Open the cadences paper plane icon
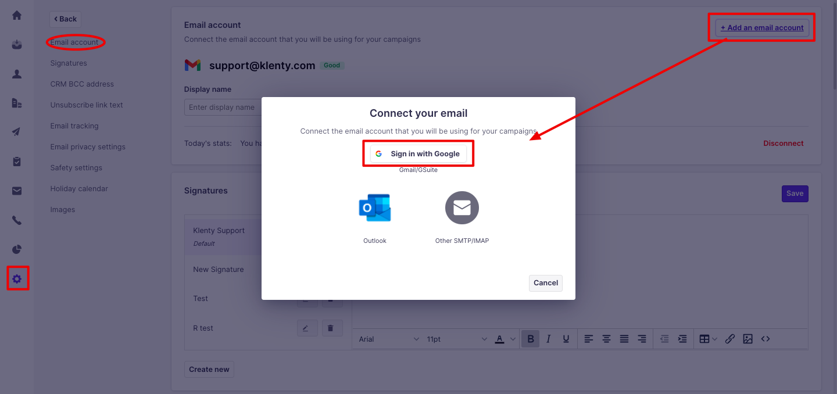837x394 pixels. pyautogui.click(x=17, y=132)
